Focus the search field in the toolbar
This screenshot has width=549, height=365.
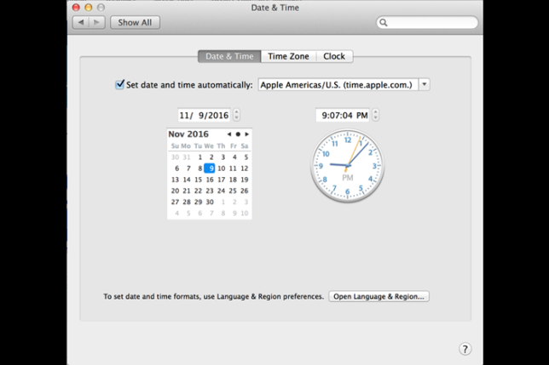[427, 22]
